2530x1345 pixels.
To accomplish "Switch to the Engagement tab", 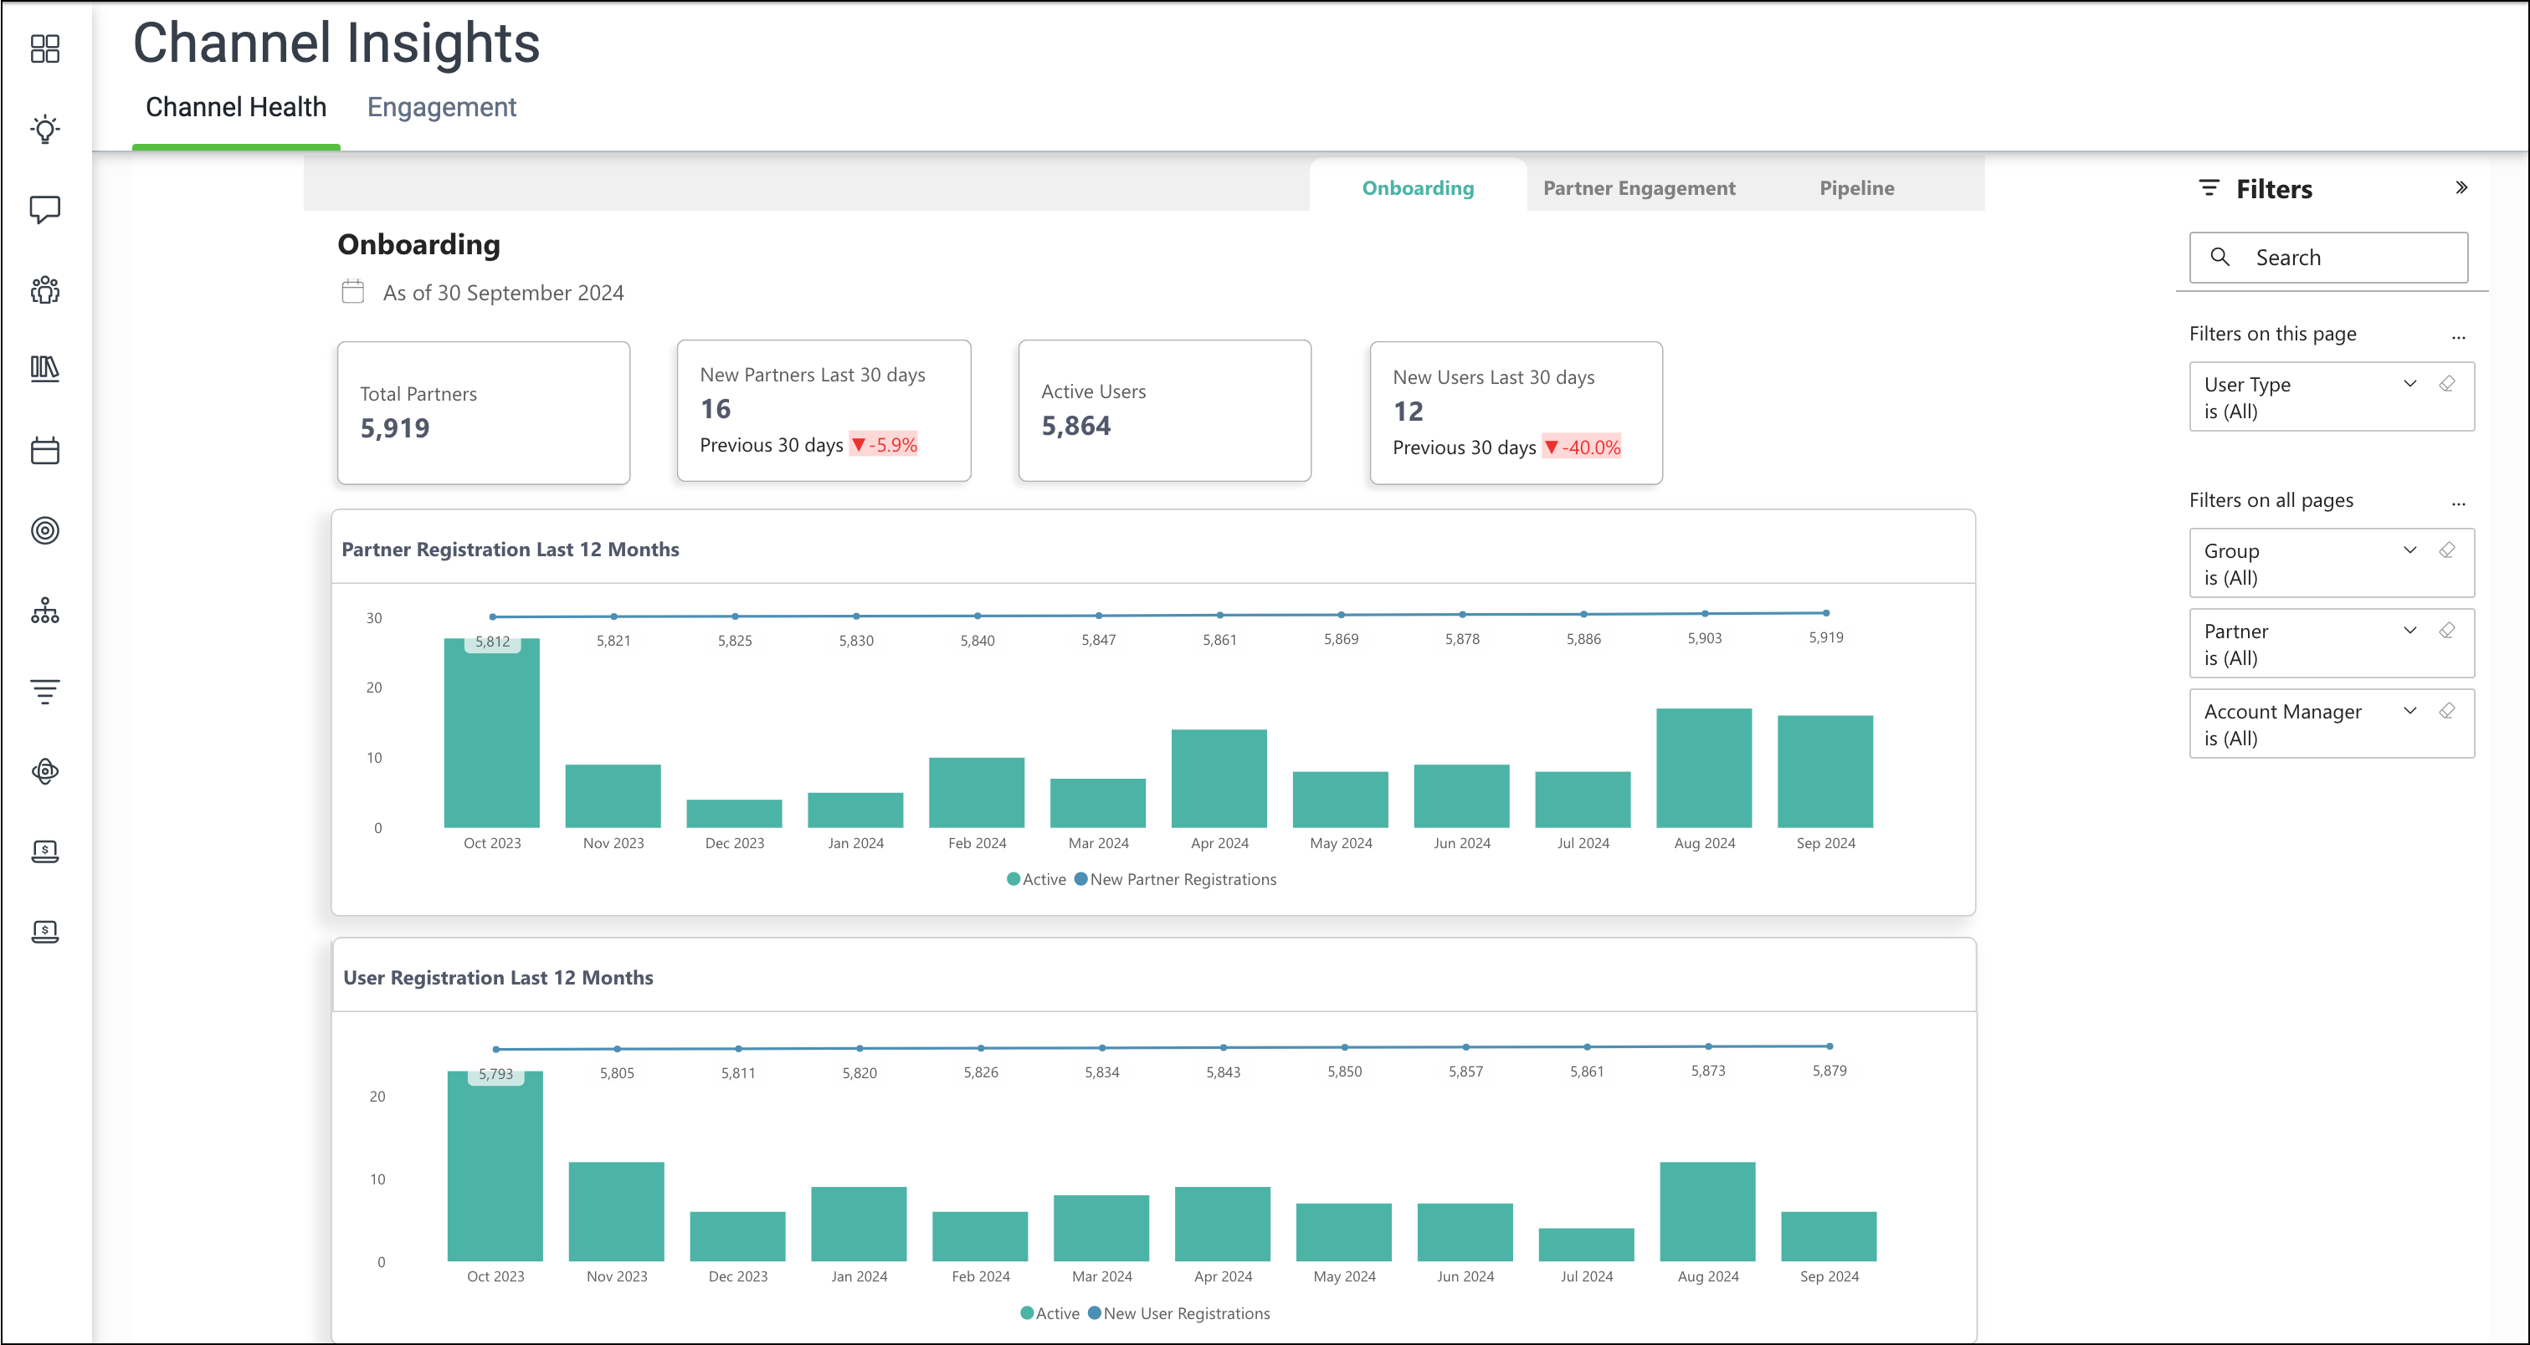I will [x=442, y=107].
